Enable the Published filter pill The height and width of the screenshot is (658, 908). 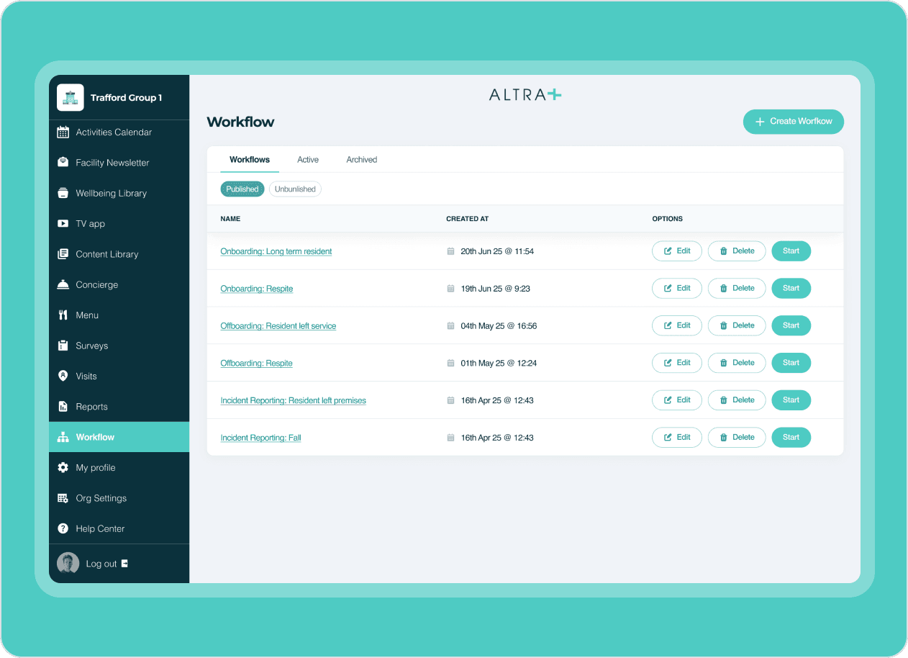[x=242, y=189]
